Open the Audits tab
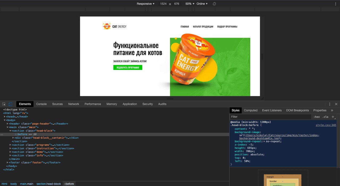 [x=162, y=104]
